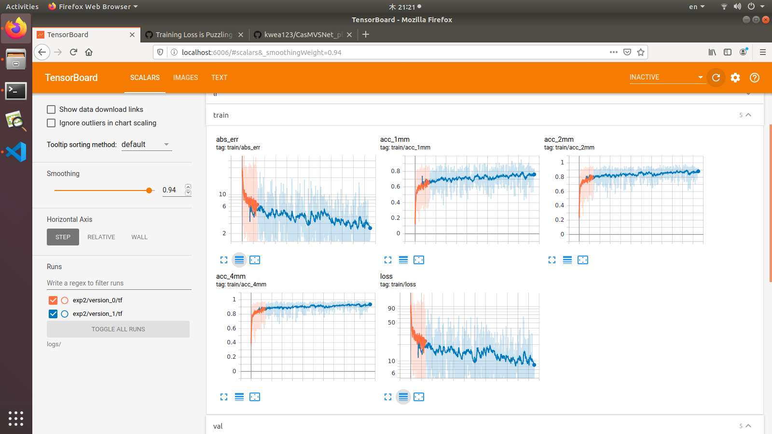Fit domain to data on abs_err chart
The height and width of the screenshot is (434, 772).
click(x=255, y=260)
